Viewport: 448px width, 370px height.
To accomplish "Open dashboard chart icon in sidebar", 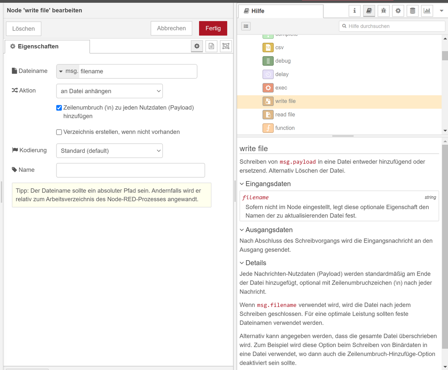I will pyautogui.click(x=427, y=11).
